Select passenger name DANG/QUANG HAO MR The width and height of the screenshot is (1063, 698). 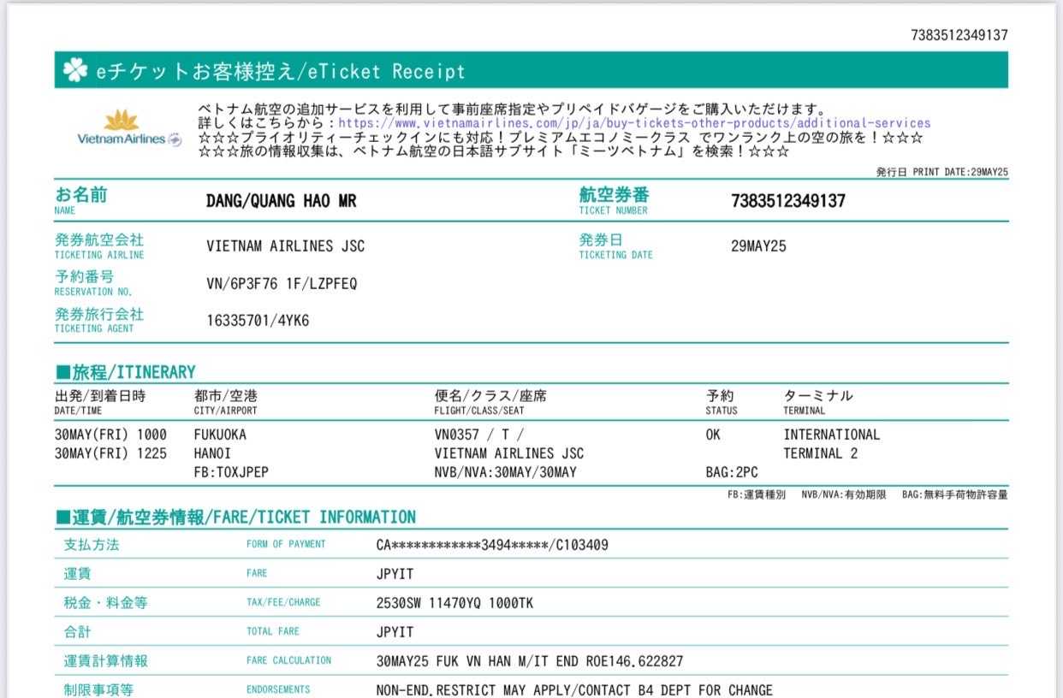coord(281,202)
